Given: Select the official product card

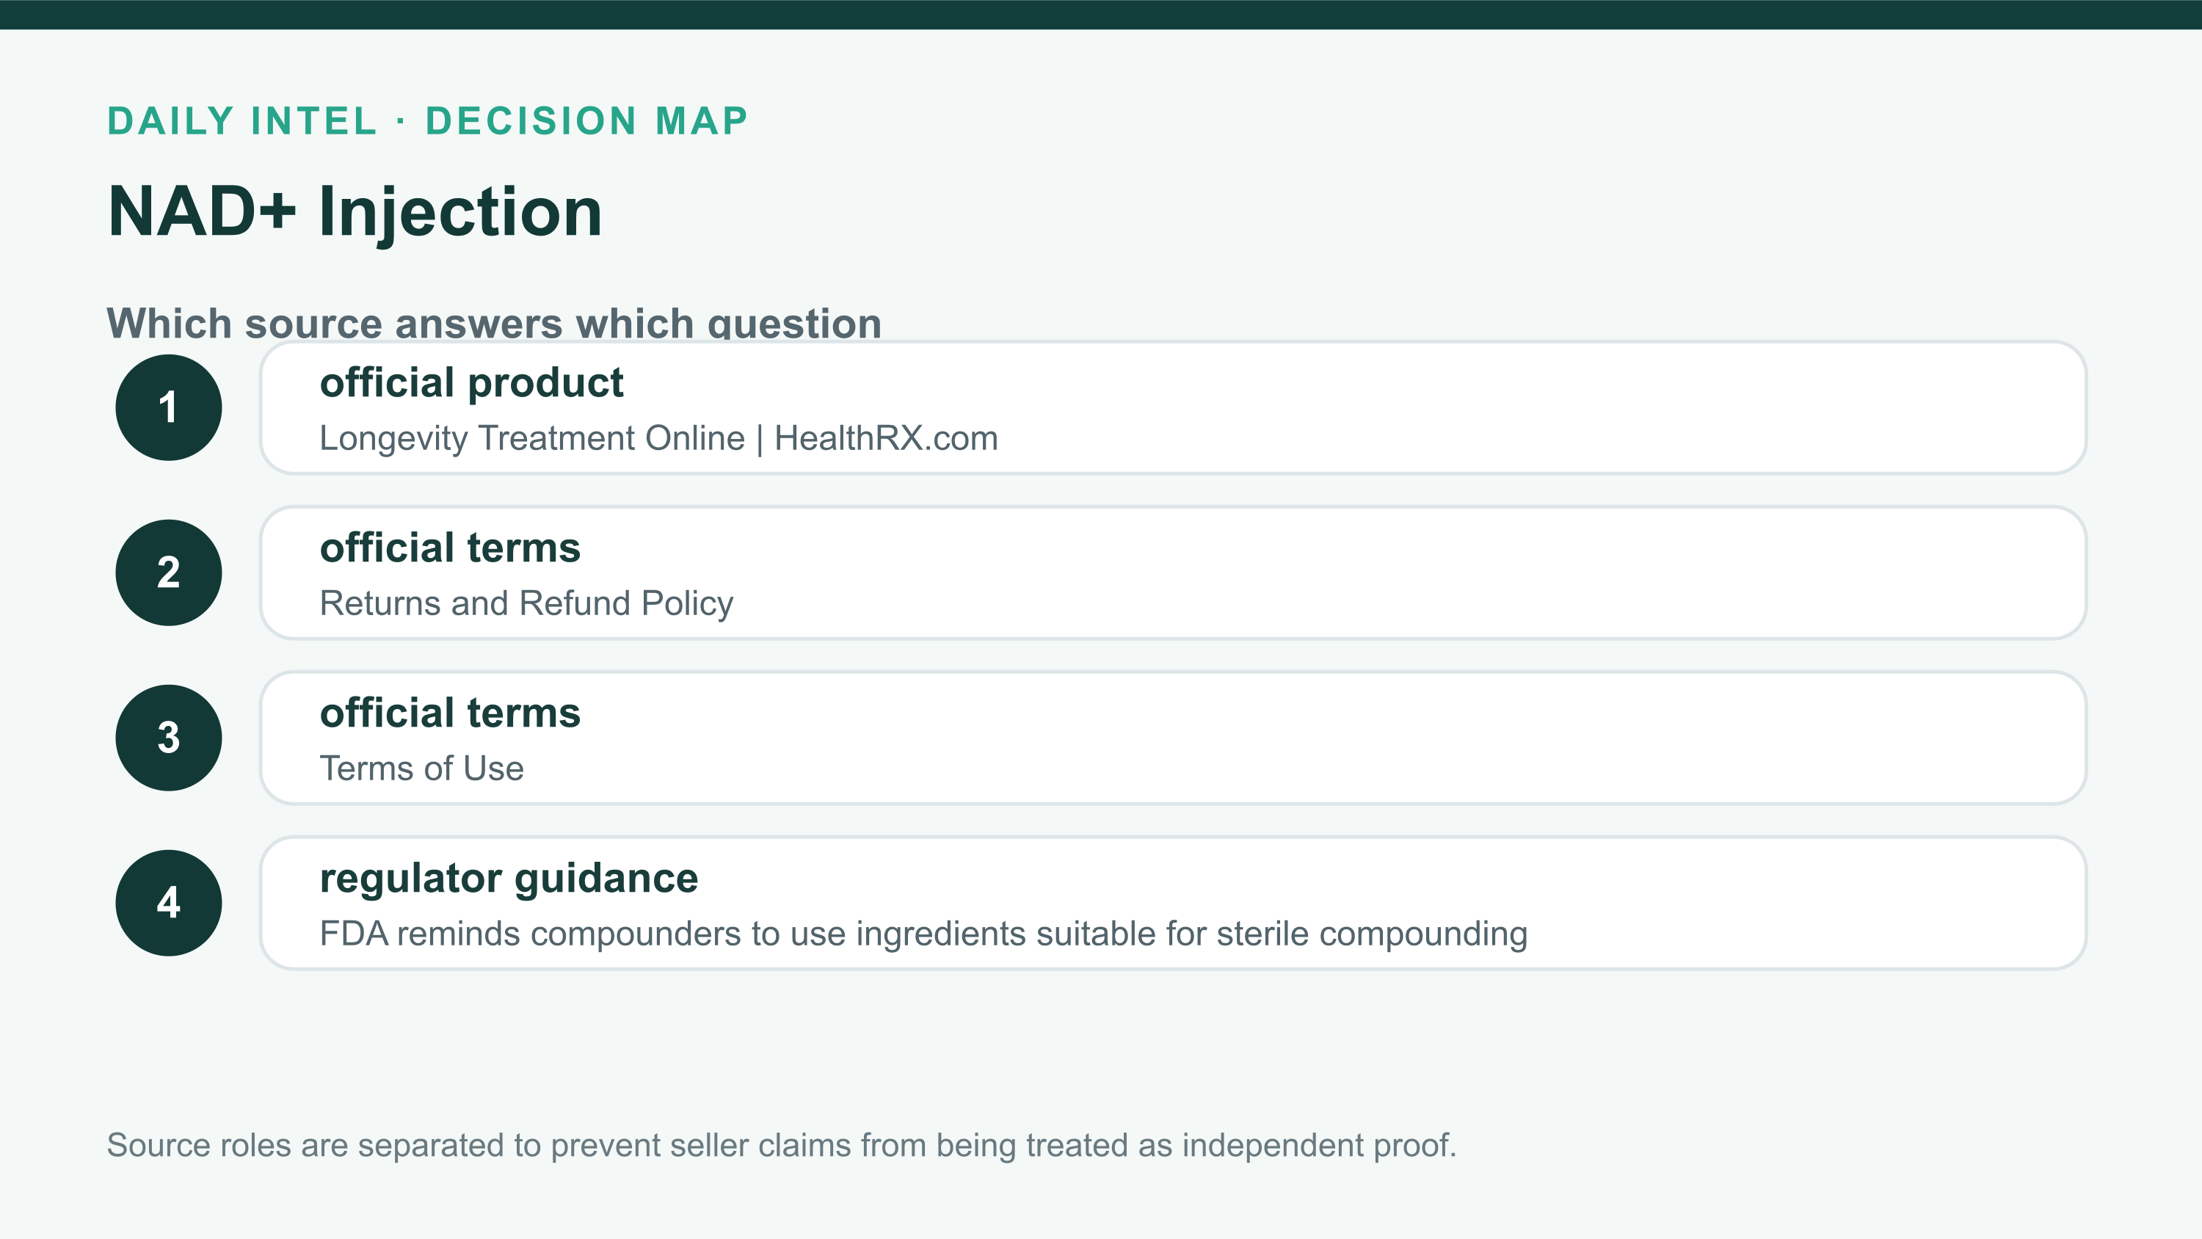Looking at the screenshot, I should (x=1173, y=408).
